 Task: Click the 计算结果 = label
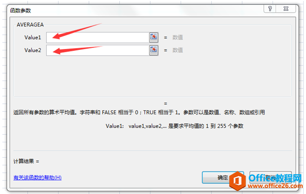click(x=26, y=161)
